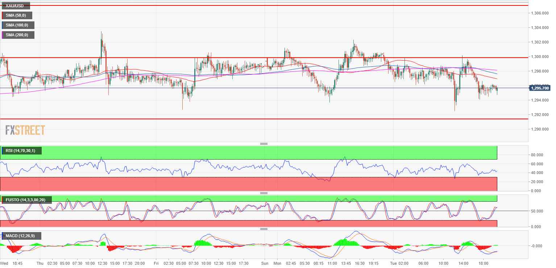Click the Wed label on time axis
Screen dimensions: 556x268
pyautogui.click(x=4, y=263)
